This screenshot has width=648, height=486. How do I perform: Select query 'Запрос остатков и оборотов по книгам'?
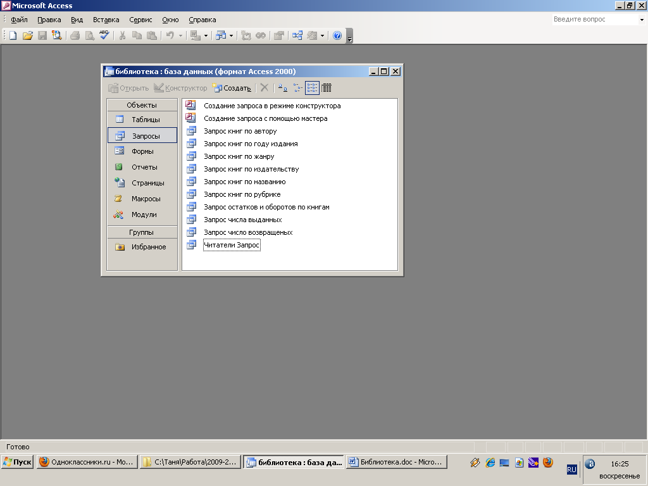(266, 207)
